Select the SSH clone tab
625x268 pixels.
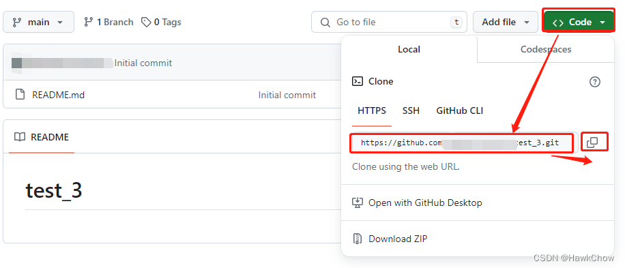[411, 110]
